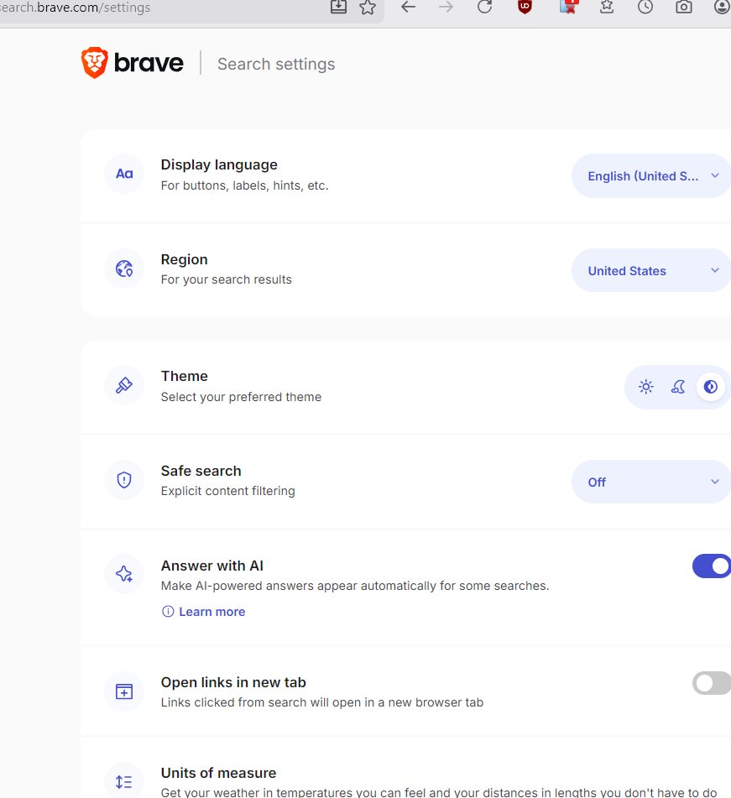
Task: Go forward using the right arrow
Action: tap(446, 7)
